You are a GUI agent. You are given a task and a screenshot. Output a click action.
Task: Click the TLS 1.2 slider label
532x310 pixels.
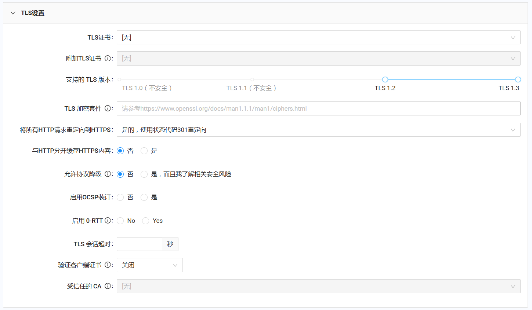tap(385, 88)
